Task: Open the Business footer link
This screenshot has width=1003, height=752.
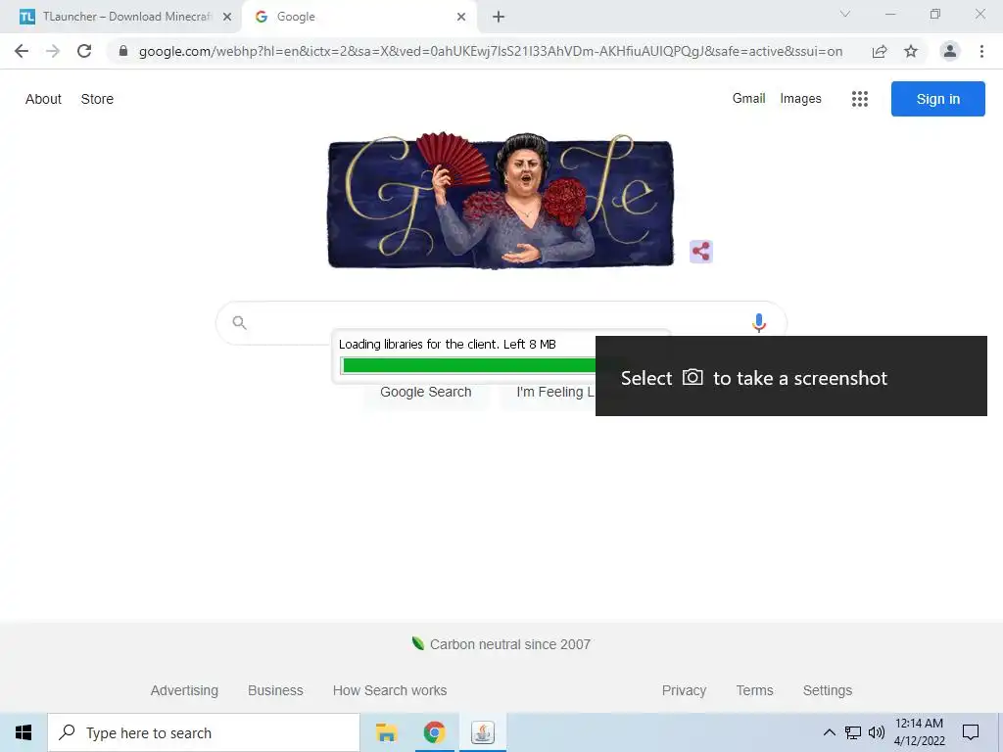Action: pos(275,690)
